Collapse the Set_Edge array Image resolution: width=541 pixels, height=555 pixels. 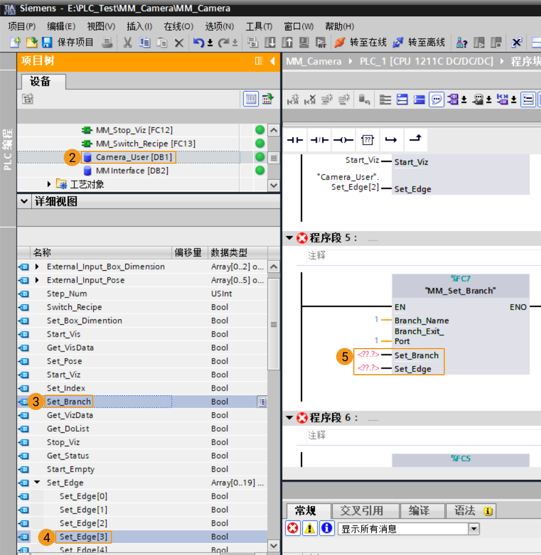[37, 482]
